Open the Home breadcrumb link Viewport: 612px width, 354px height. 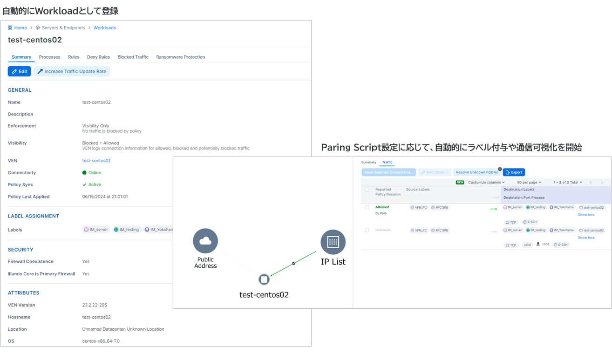[20, 28]
